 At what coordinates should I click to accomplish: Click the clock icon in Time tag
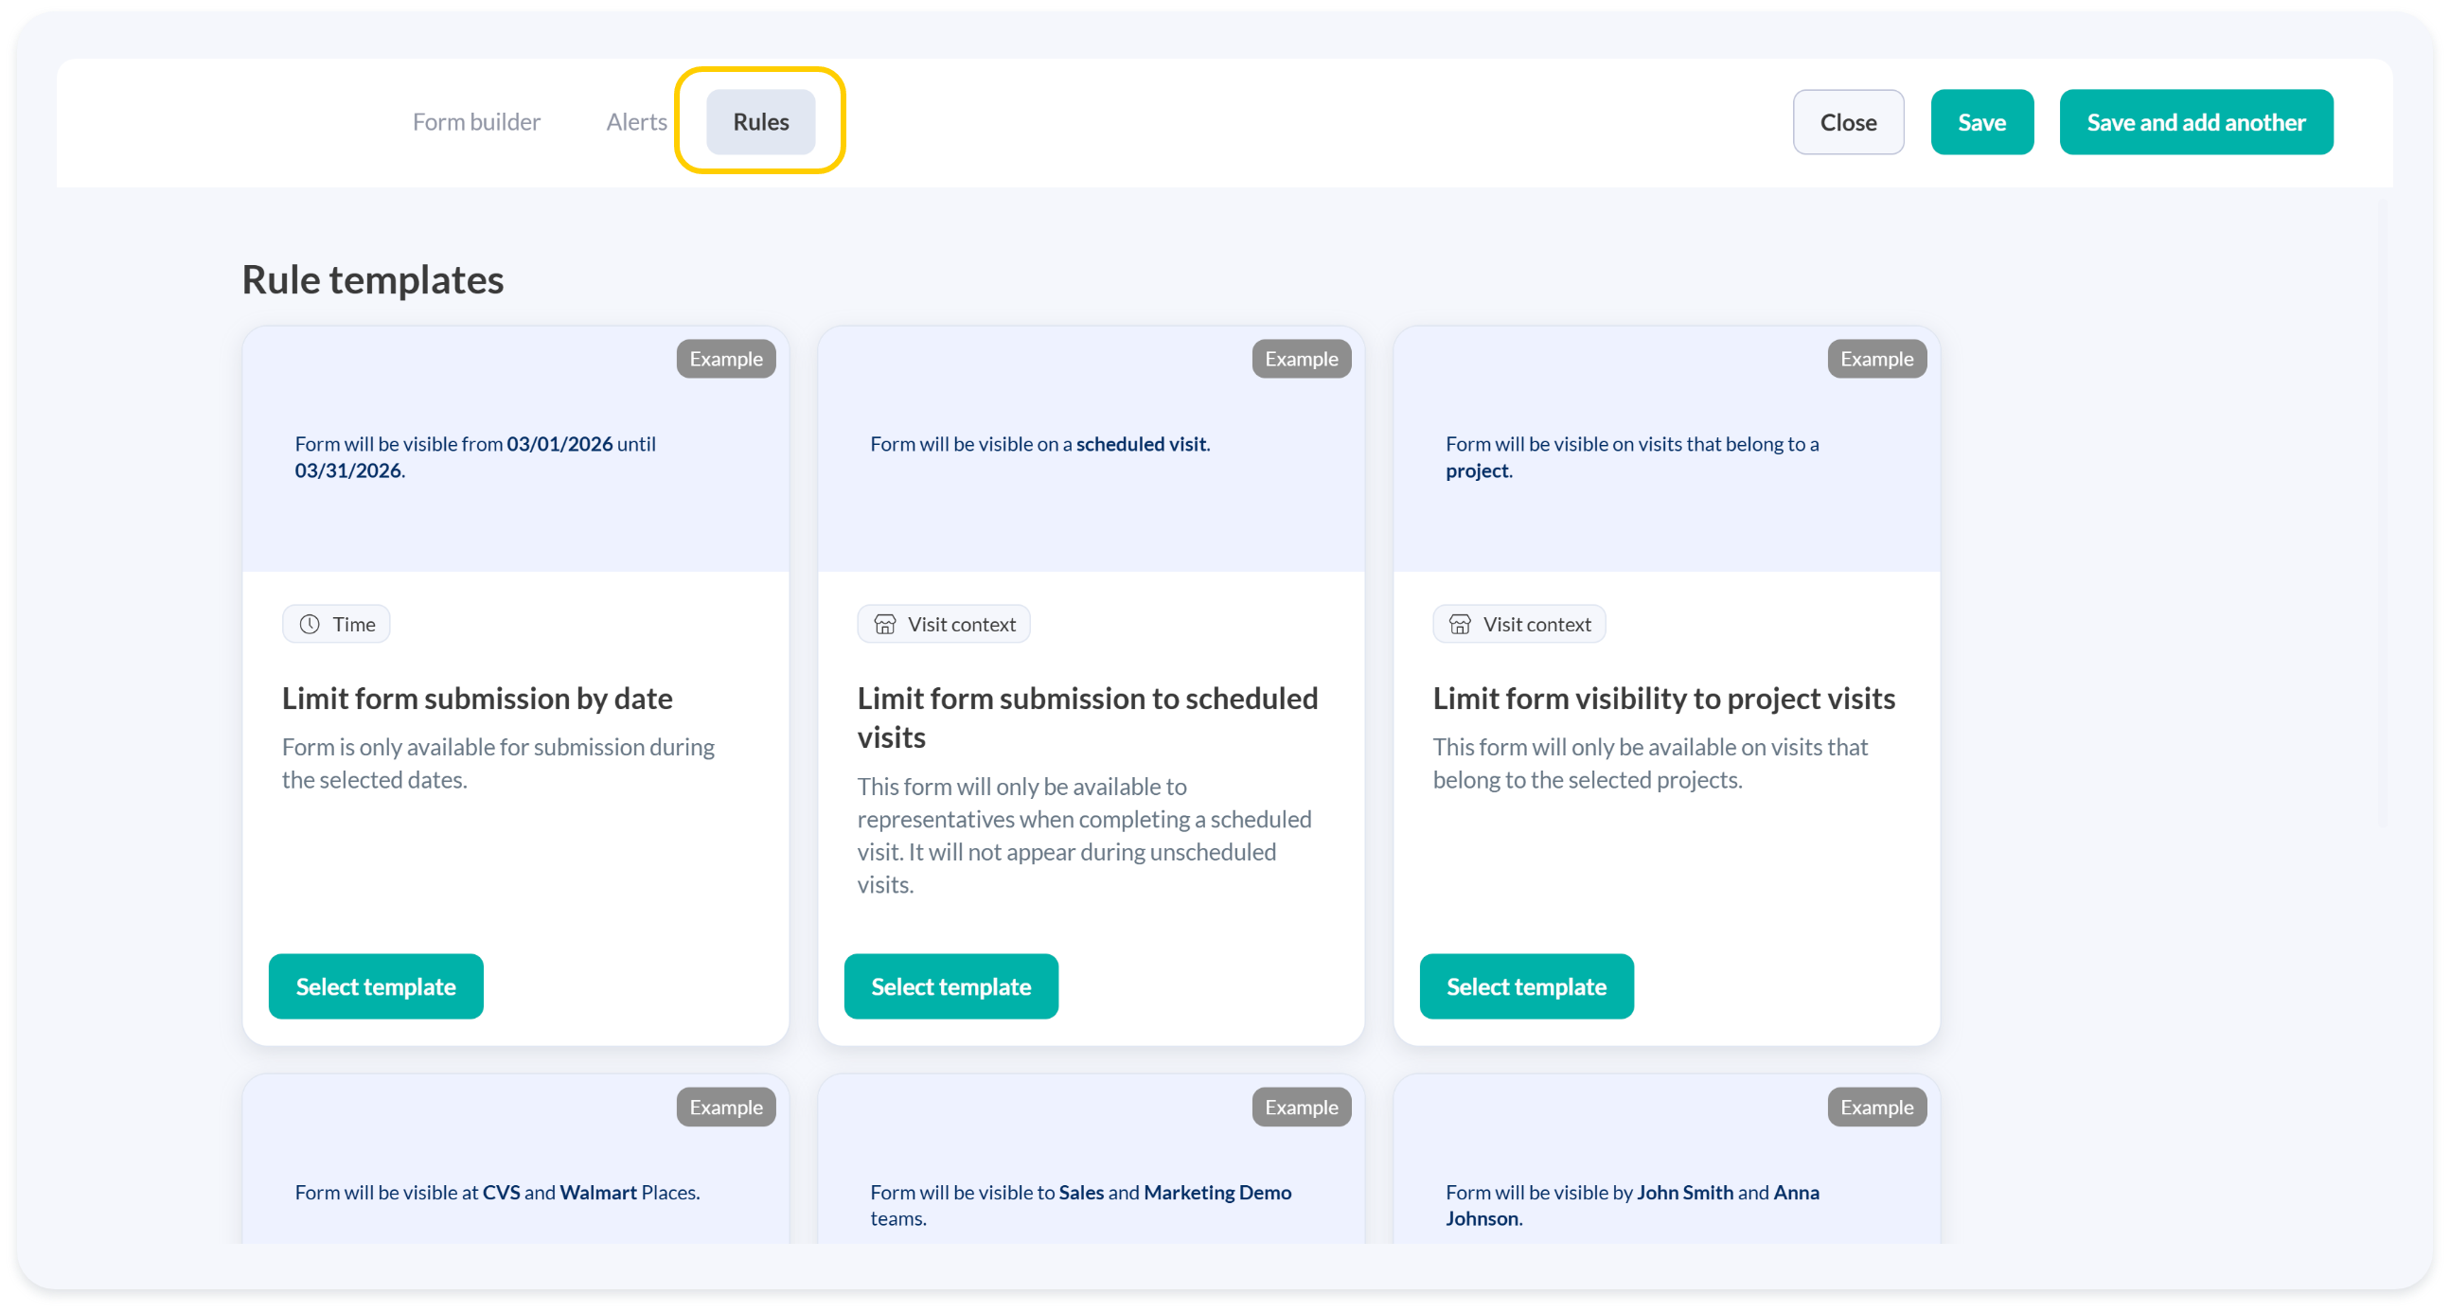[x=310, y=625]
